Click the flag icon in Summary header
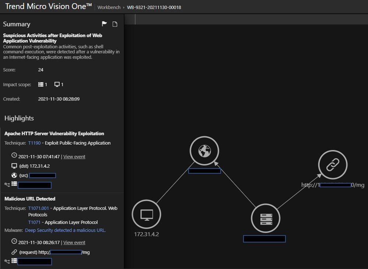The height and width of the screenshot is (269, 368). (x=104, y=24)
